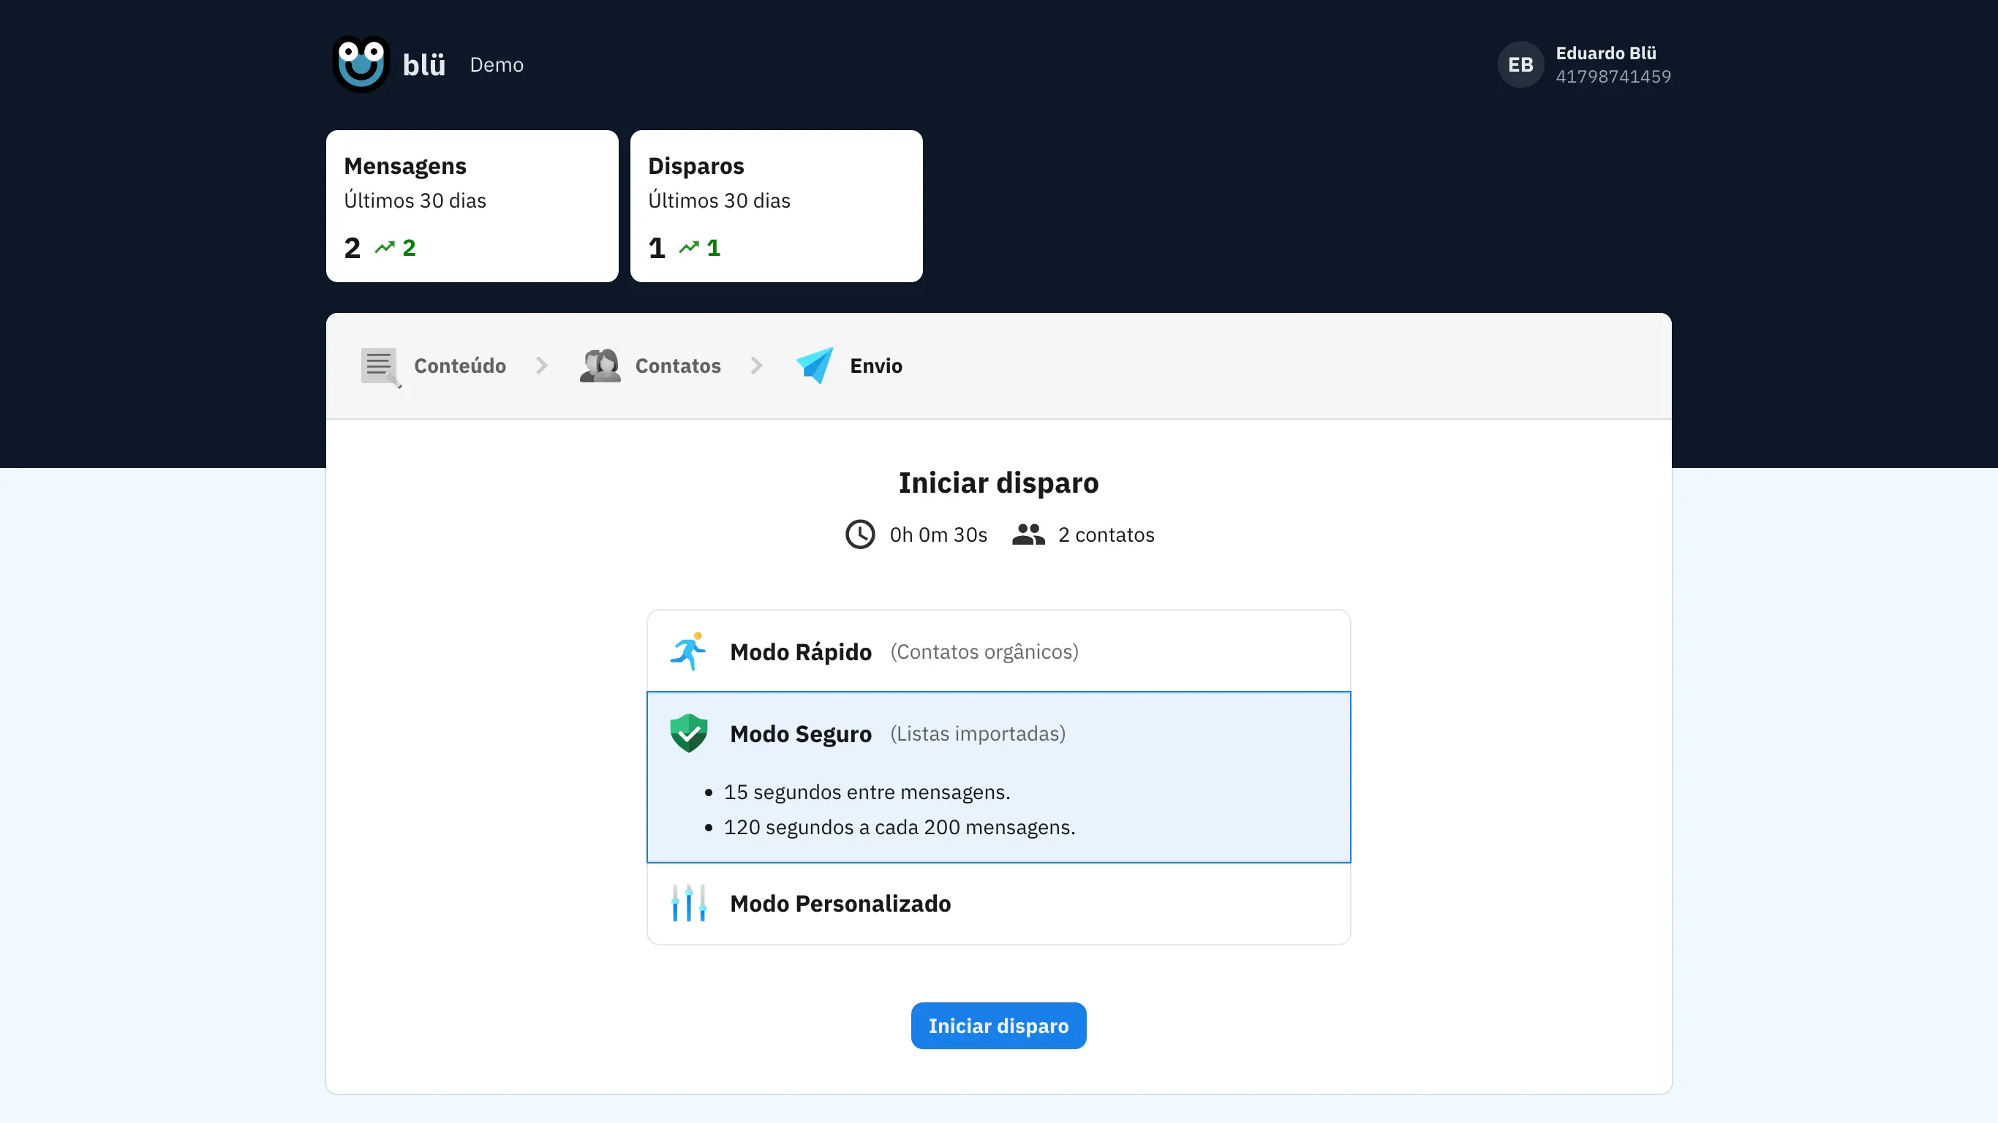
Task: Go to the Contatos step
Action: [x=677, y=366]
